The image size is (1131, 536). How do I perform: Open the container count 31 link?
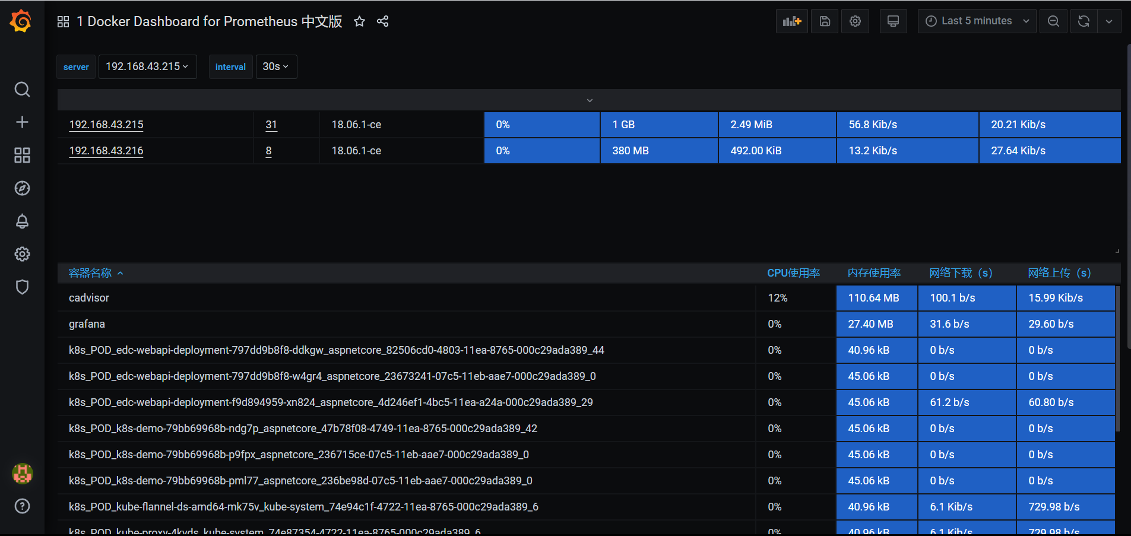click(x=271, y=125)
